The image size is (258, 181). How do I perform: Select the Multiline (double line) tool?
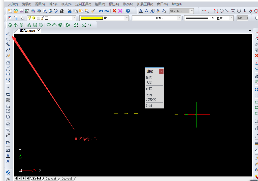8,44
